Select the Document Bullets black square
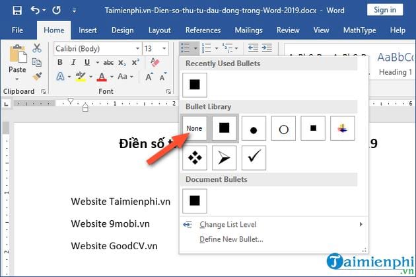The height and width of the screenshot is (277, 416). tap(195, 201)
